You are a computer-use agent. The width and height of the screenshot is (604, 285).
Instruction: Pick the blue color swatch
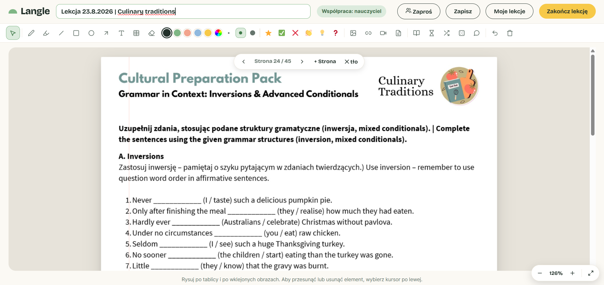tap(198, 33)
